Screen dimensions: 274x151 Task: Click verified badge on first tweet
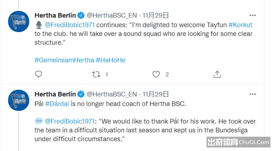[x=81, y=15]
